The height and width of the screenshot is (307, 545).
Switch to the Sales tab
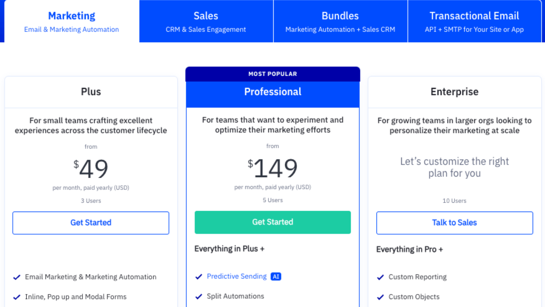206,21
